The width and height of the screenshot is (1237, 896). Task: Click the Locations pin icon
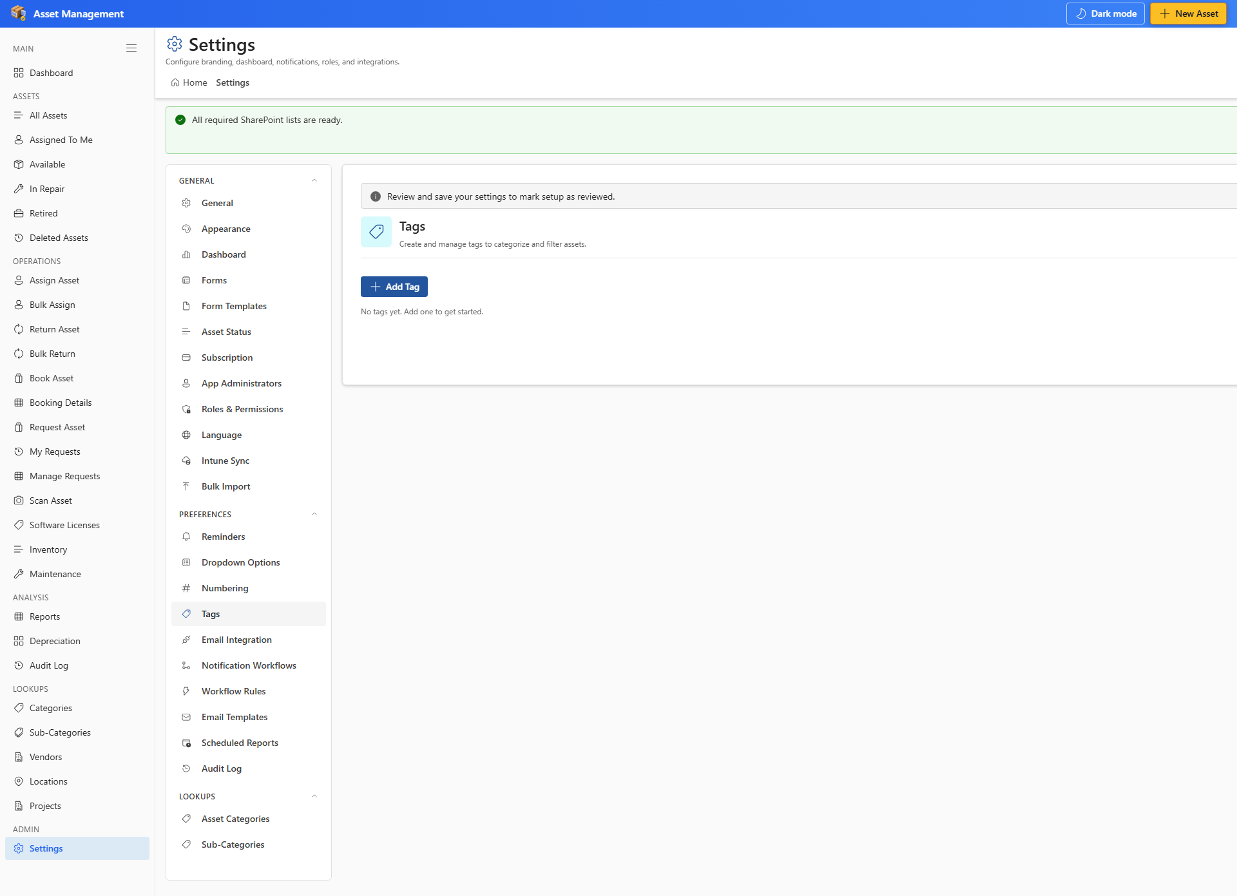point(19,781)
